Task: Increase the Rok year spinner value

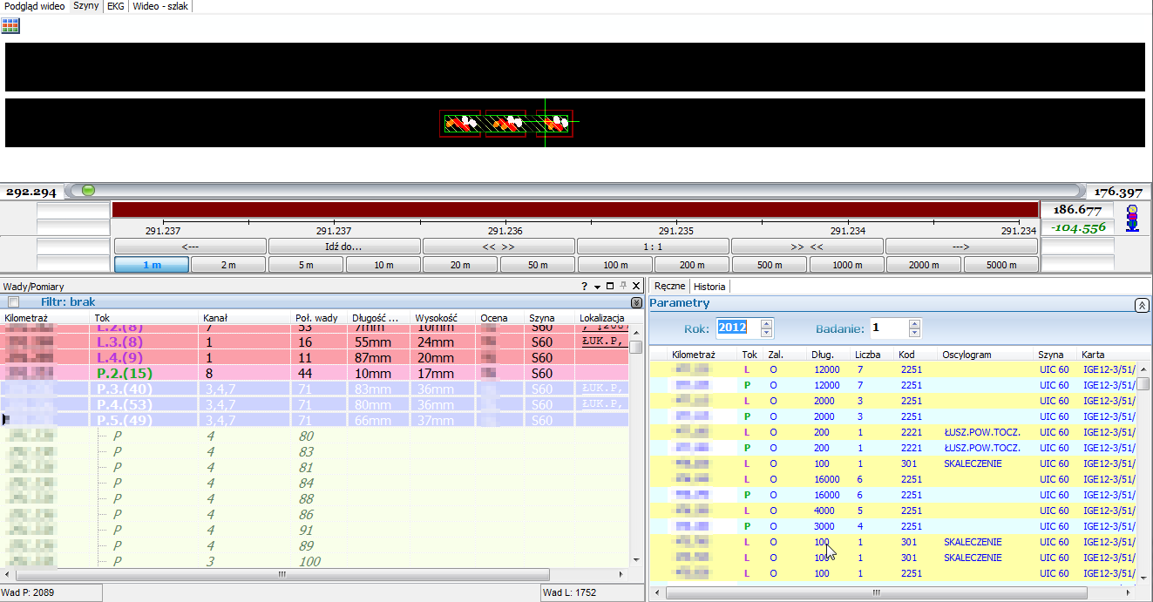Action: (766, 324)
